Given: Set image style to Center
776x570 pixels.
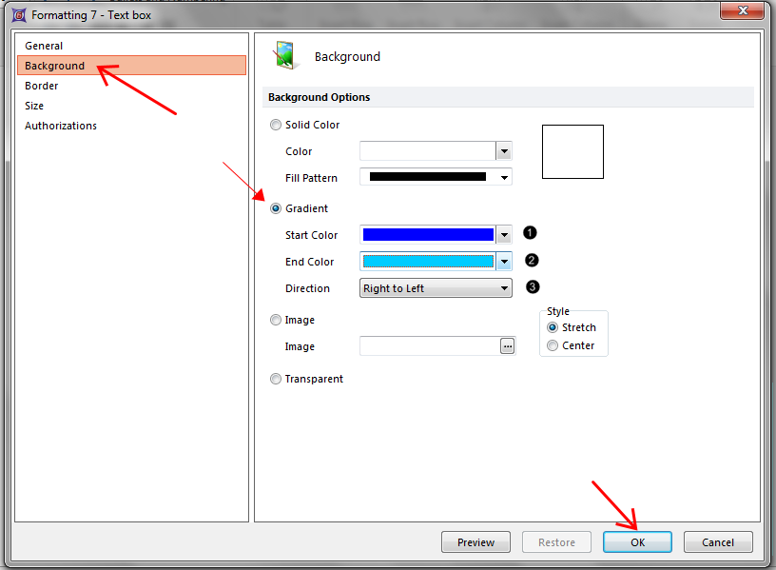Looking at the screenshot, I should 553,345.
